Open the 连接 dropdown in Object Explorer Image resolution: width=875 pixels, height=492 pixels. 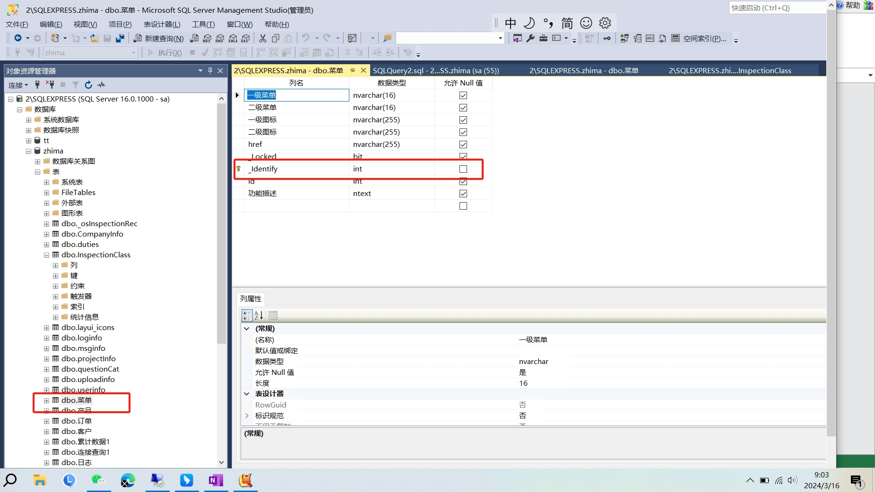[18, 85]
